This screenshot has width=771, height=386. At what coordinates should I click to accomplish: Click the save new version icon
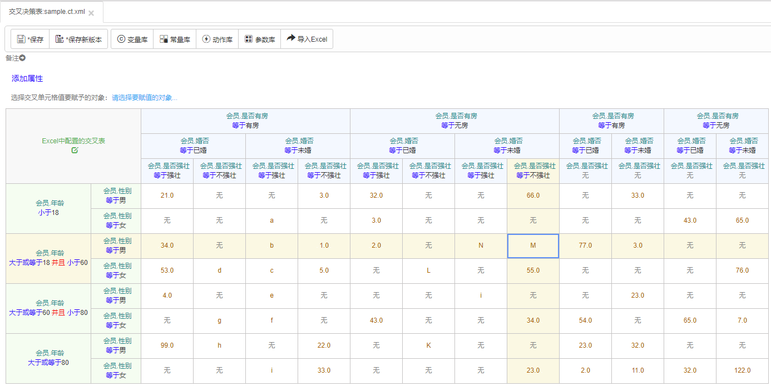click(60, 39)
